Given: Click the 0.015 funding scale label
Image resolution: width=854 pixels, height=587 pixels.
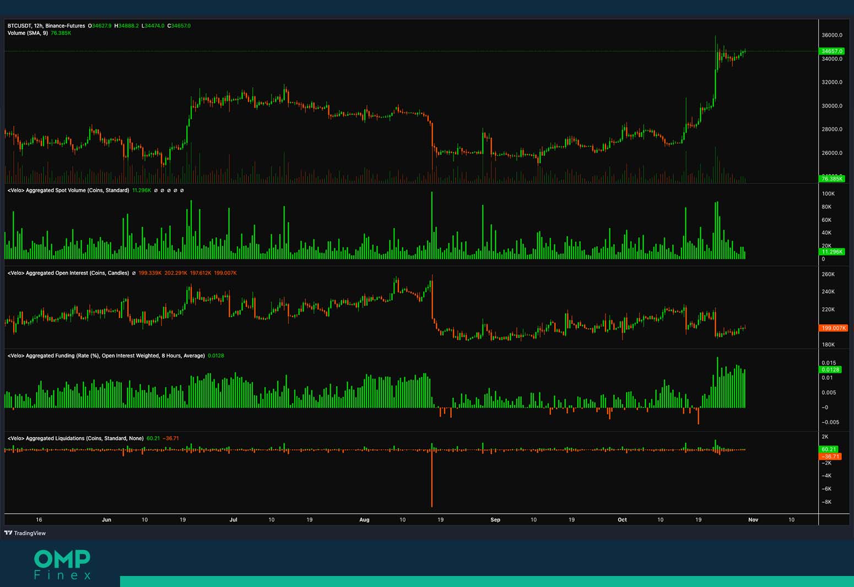Looking at the screenshot, I should click(x=829, y=363).
